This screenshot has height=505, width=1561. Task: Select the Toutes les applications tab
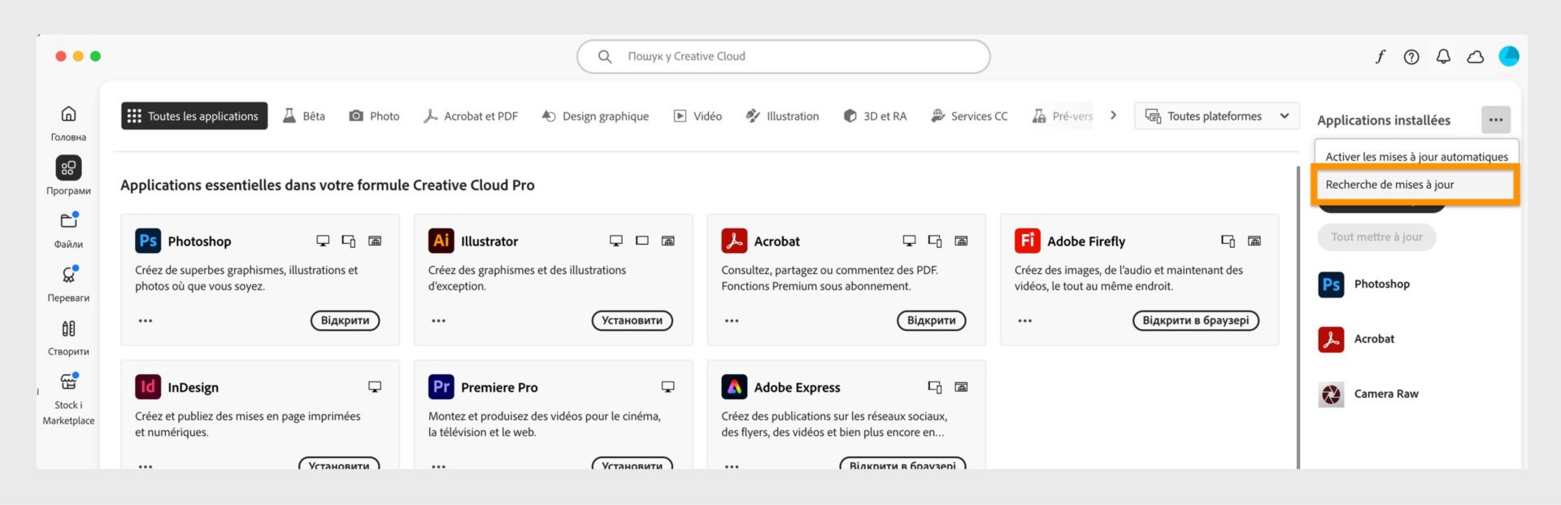194,116
